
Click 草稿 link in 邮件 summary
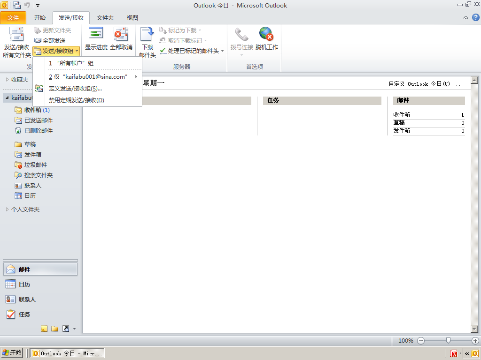399,123
